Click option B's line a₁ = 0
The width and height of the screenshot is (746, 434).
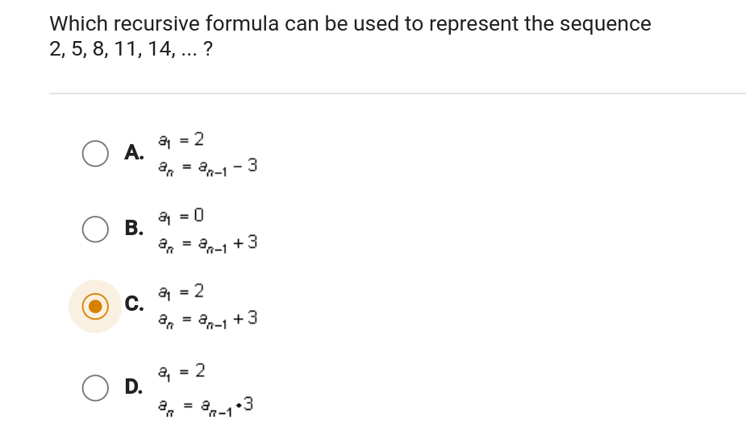pyautogui.click(x=181, y=216)
